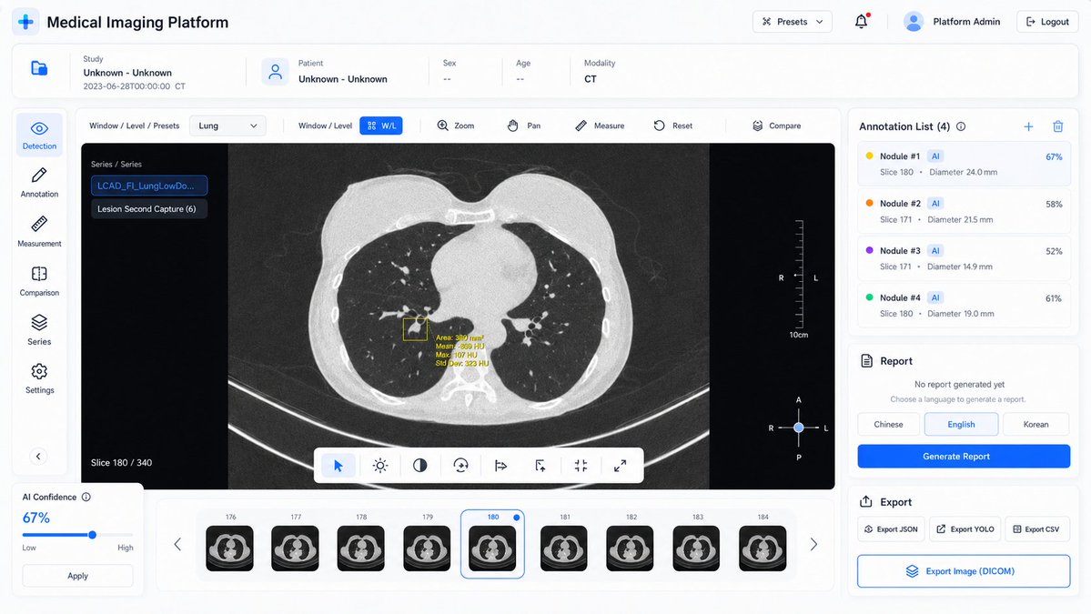Viewport: 1091px width, 614px height.
Task: Click the Zoom magnifier tool
Action: coord(456,126)
